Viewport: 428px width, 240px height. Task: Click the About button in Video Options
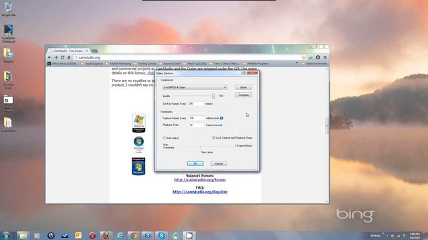[243, 87]
